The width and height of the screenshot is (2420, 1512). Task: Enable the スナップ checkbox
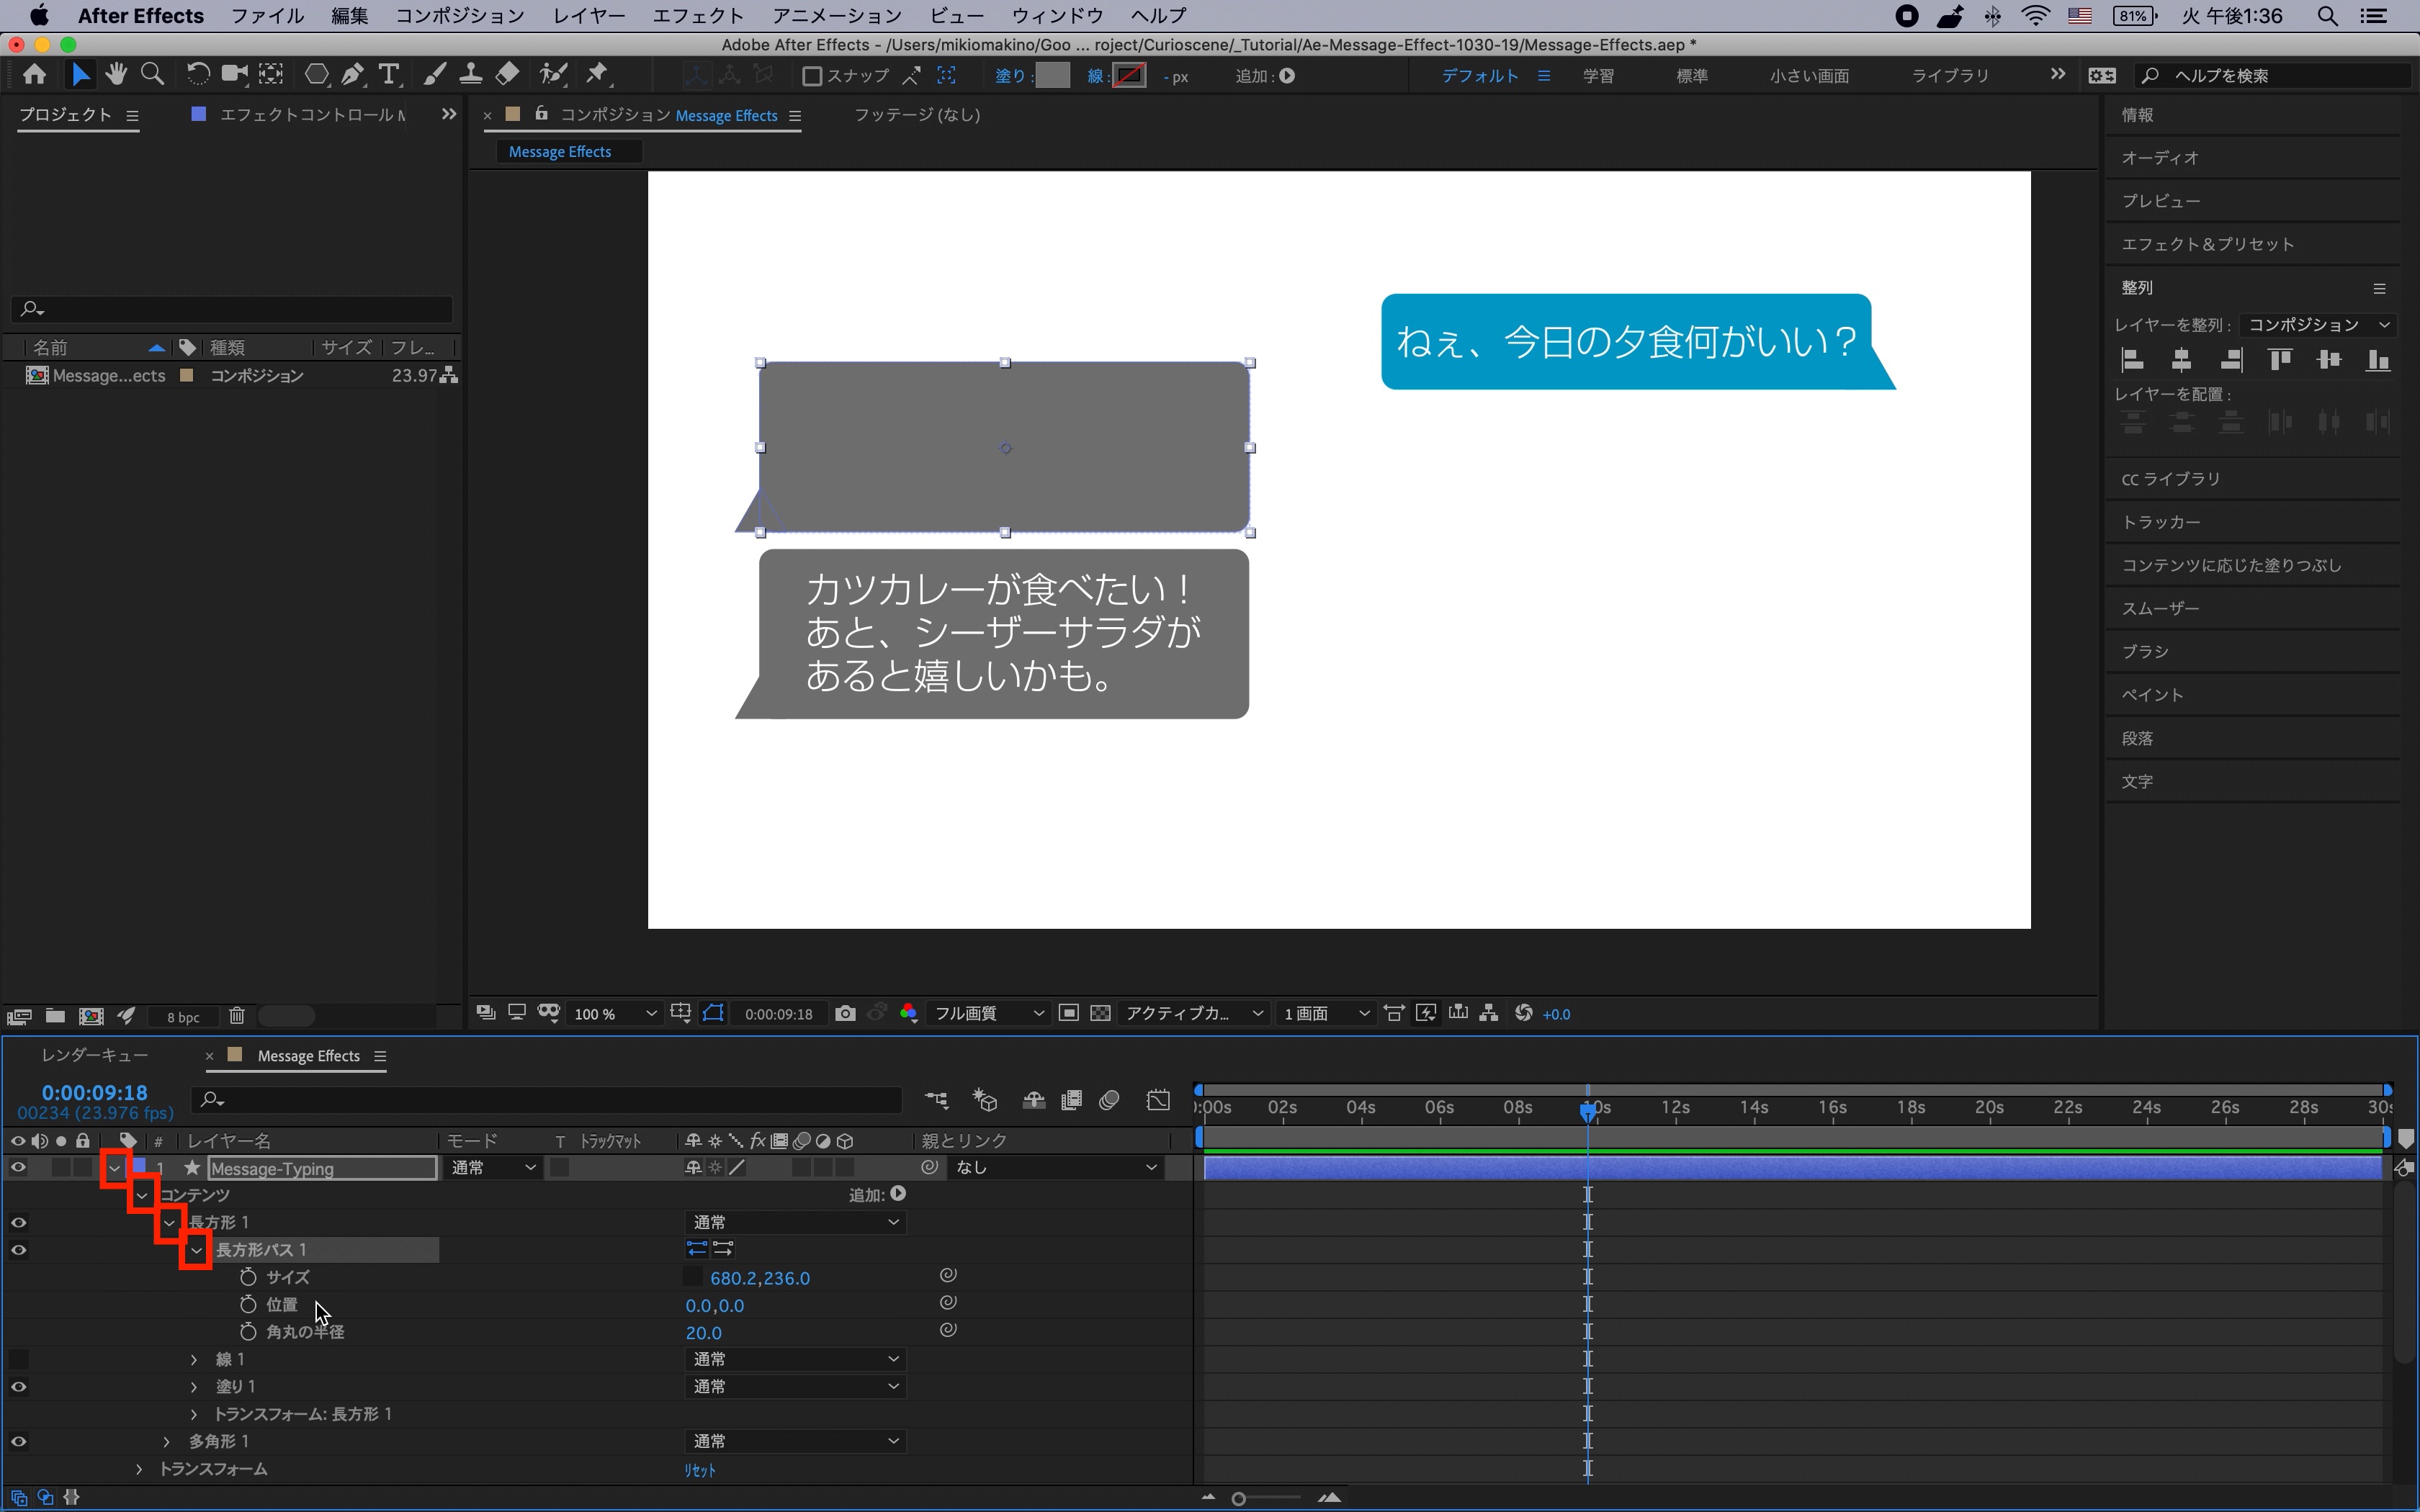813,76
